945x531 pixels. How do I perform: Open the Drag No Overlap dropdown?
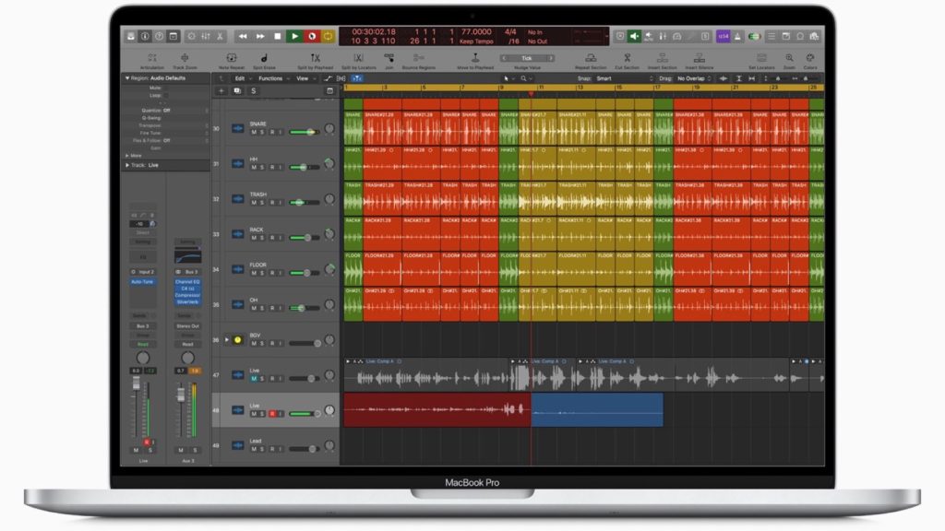click(x=694, y=78)
